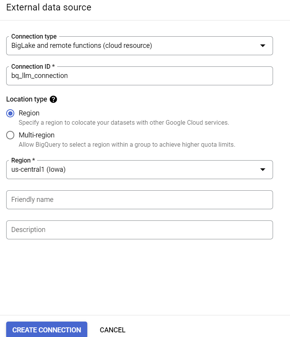Click the Connection type dropdown arrow

click(263, 46)
